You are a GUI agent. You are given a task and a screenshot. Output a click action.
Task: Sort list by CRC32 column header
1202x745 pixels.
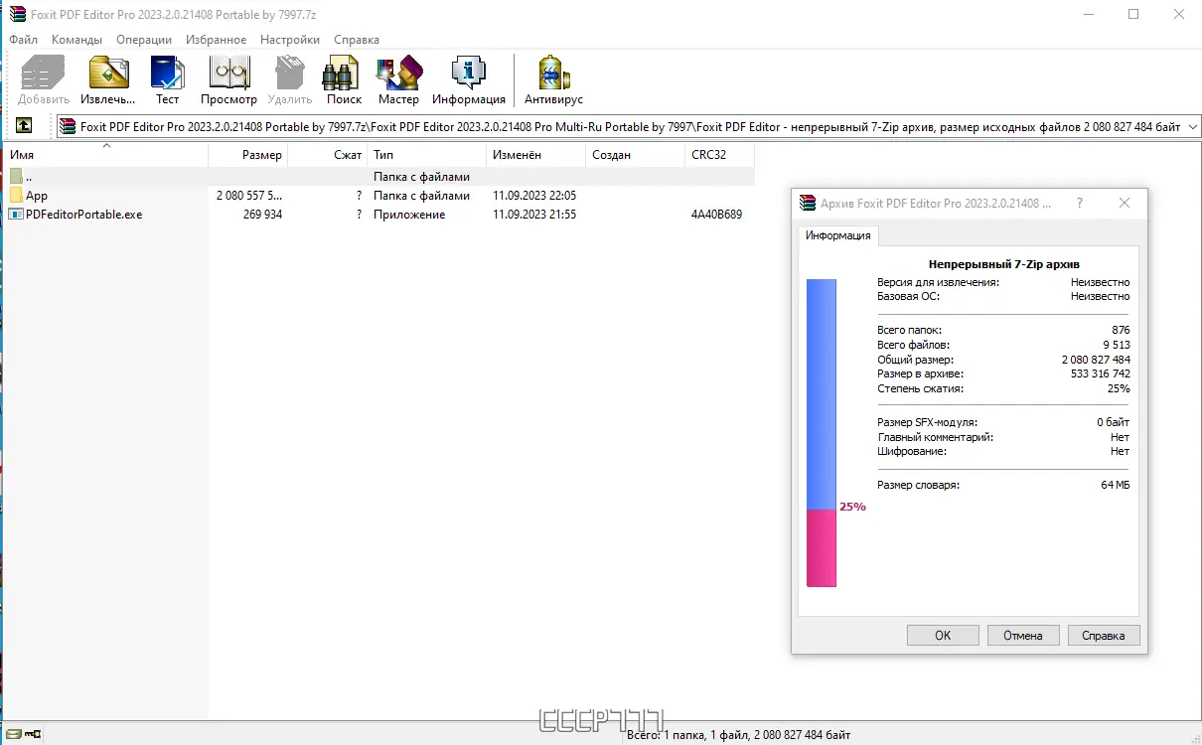pyautogui.click(x=720, y=155)
